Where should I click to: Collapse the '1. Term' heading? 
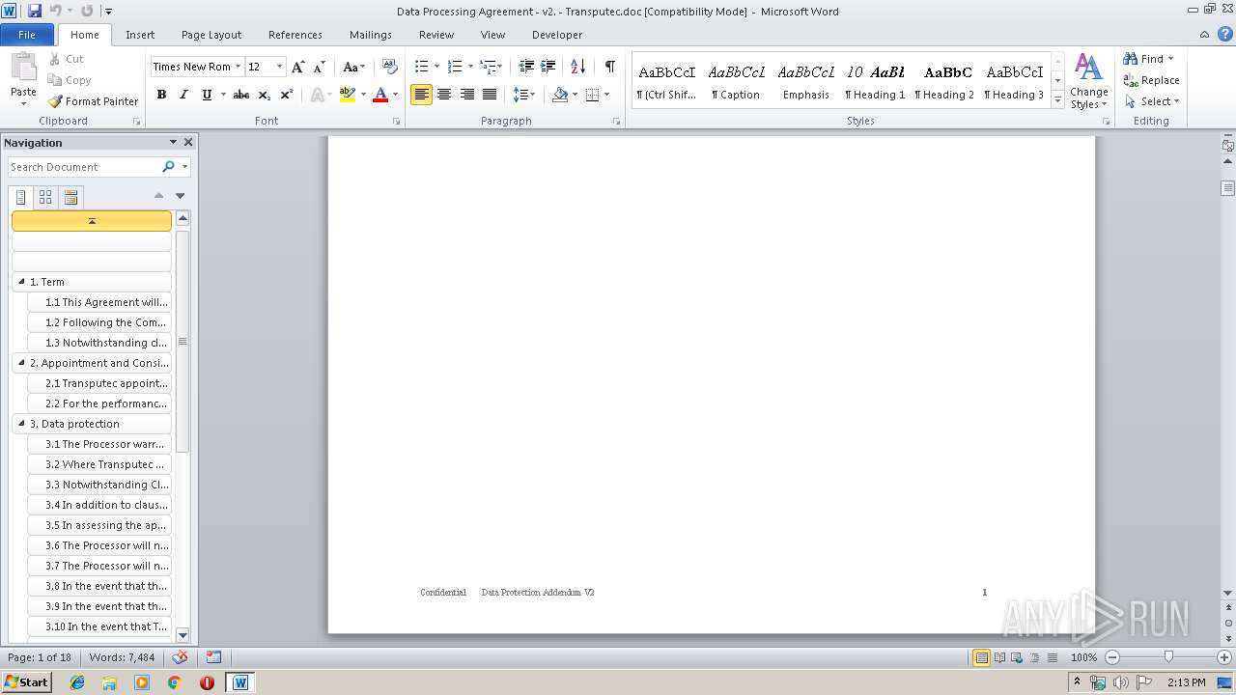tap(21, 282)
